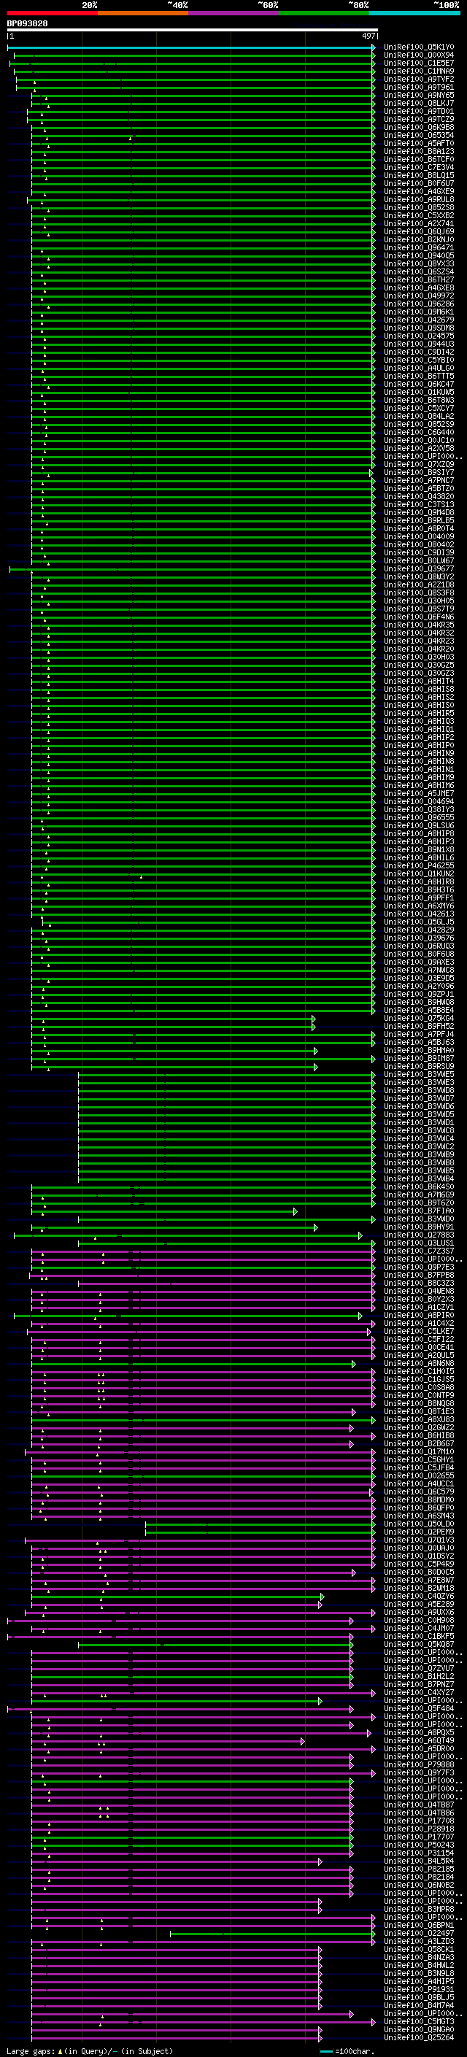
Task: Click the UniRef100_B3VWC2 label
Action: click(419, 1146)
